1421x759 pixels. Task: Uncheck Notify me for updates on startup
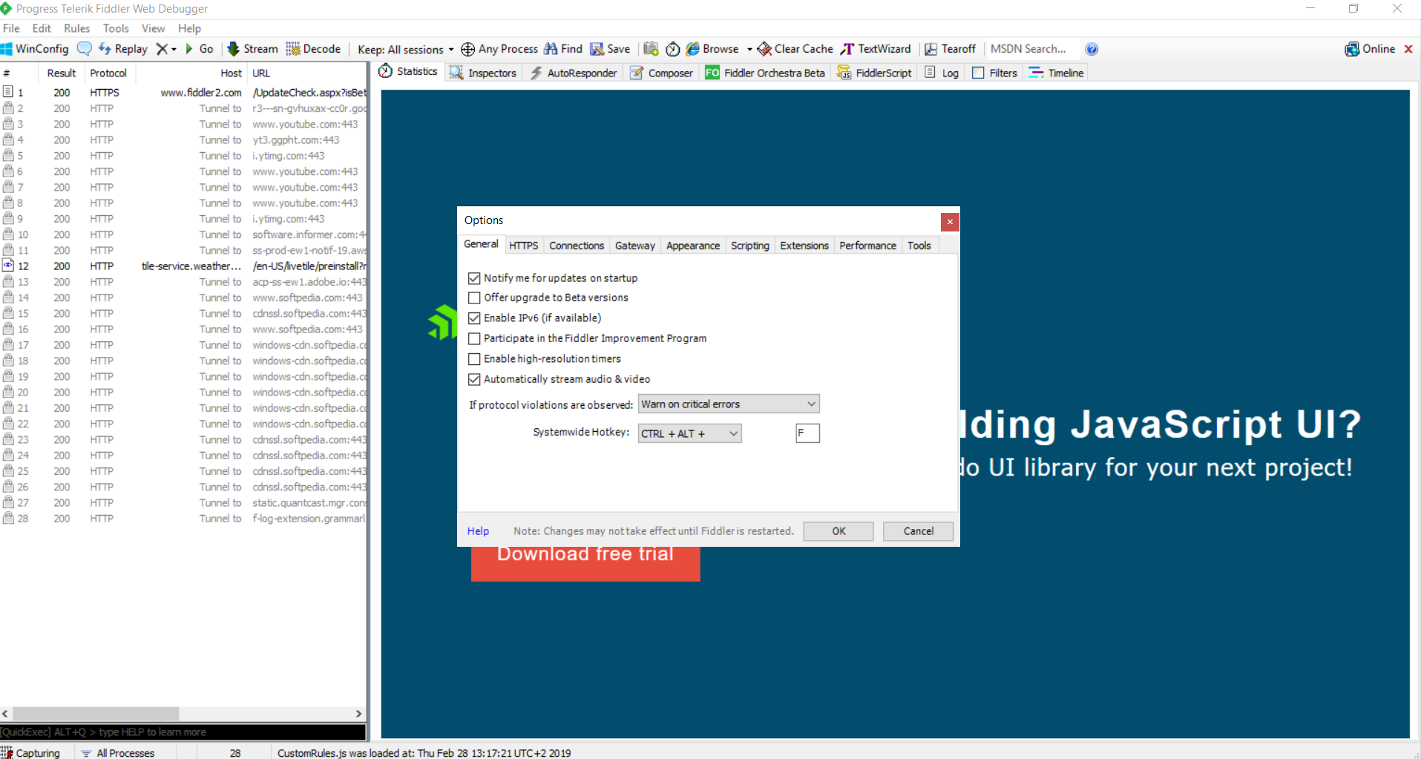click(475, 277)
